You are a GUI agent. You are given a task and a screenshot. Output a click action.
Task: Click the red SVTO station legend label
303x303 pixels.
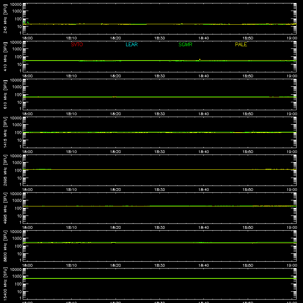[77, 44]
